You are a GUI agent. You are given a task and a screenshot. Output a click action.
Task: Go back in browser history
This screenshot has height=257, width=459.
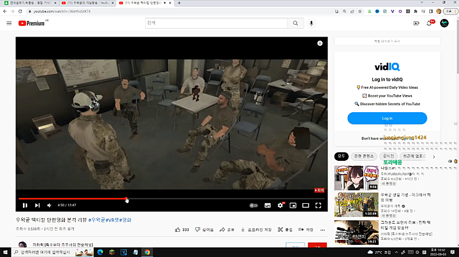click(5, 11)
